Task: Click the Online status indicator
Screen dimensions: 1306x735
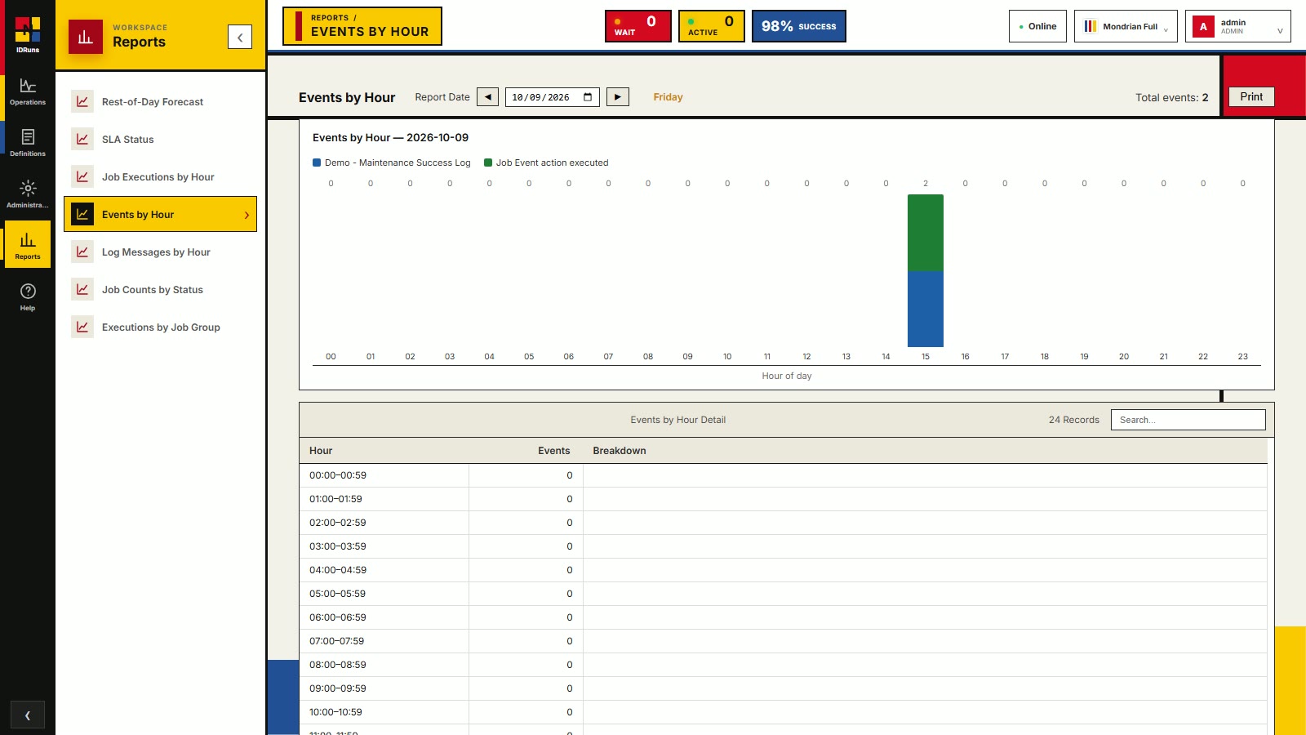Action: (1037, 26)
